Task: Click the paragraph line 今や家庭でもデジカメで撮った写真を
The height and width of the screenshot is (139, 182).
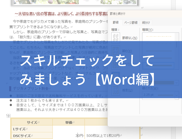Action: pyautogui.click(x=60, y=21)
